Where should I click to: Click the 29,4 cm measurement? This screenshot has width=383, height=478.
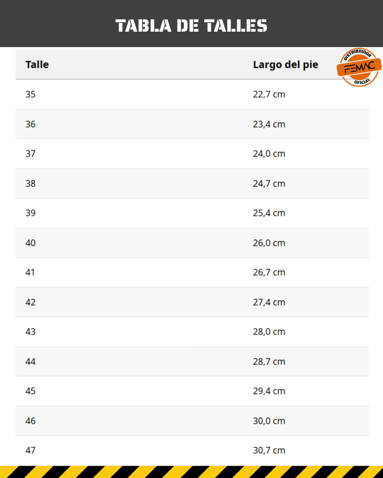point(269,391)
